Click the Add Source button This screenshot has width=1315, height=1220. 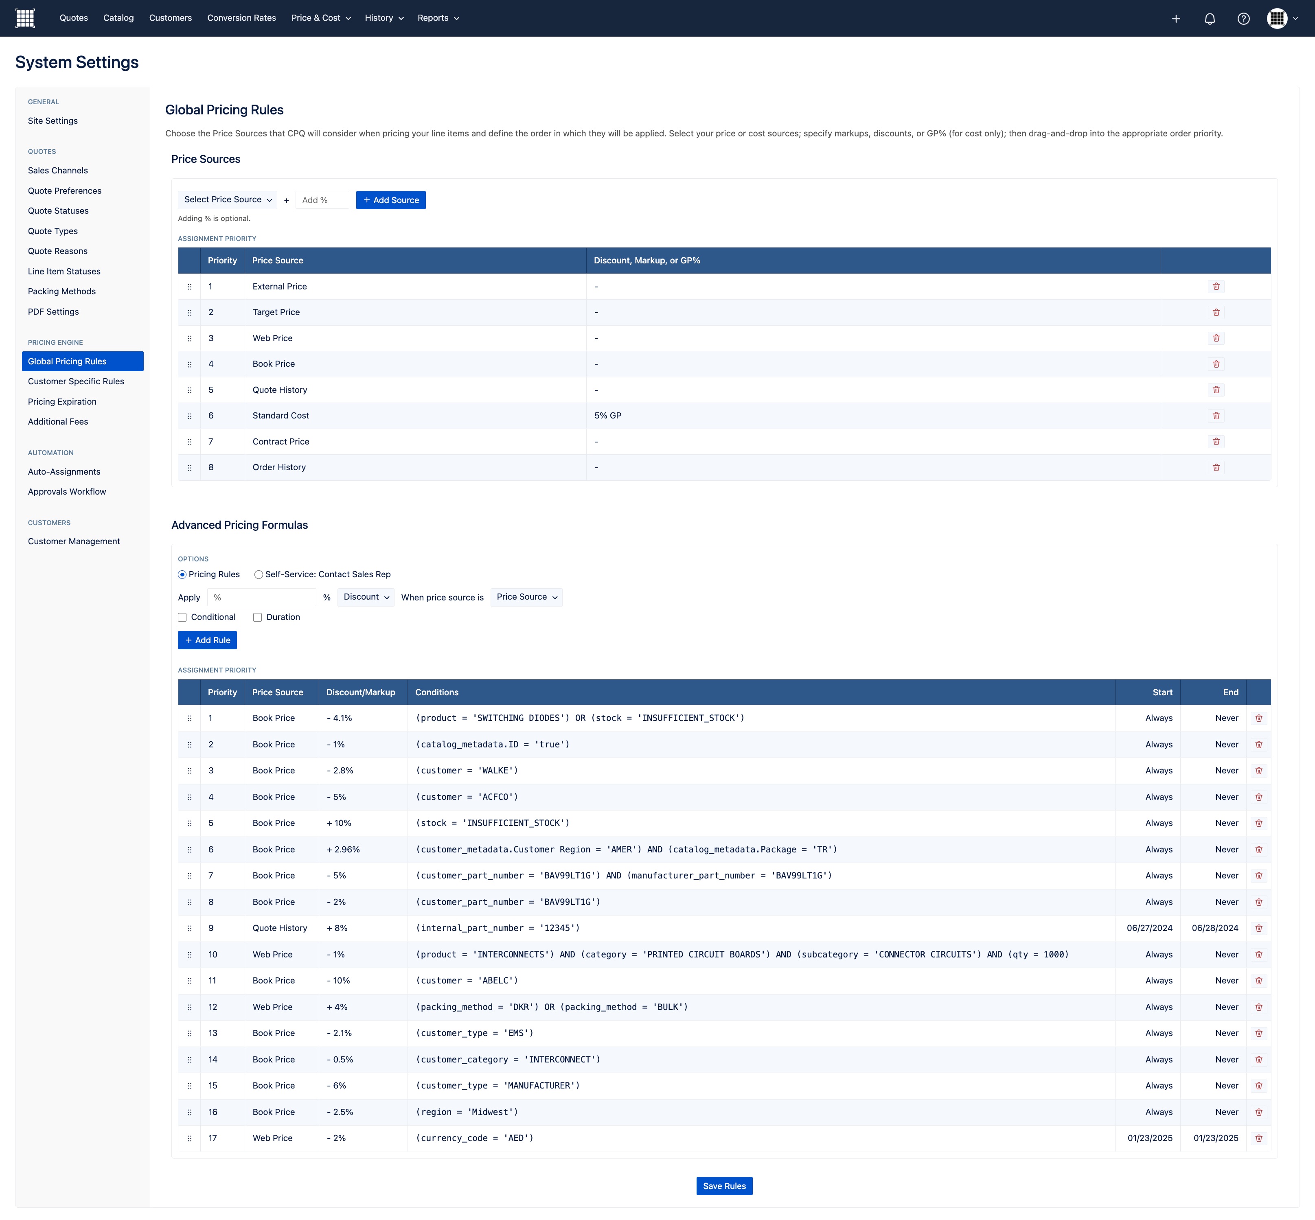point(391,200)
